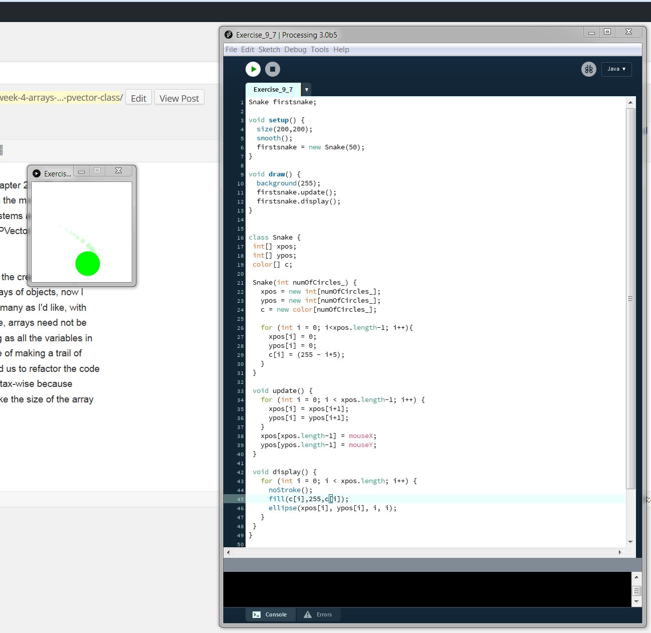Open the Tools menu
This screenshot has height=633, width=651.
(320, 50)
